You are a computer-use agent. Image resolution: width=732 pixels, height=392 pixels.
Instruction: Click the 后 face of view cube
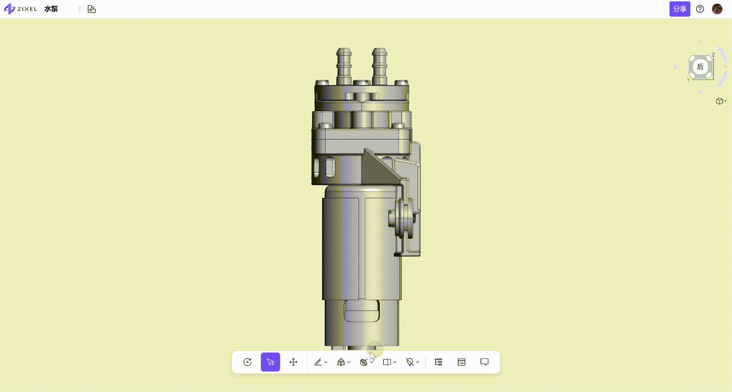pos(700,67)
